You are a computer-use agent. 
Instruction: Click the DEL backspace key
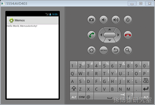coord(146,80)
